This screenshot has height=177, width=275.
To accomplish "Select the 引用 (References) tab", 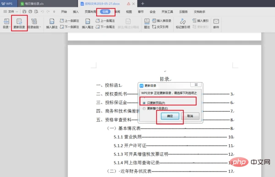I will pos(105,12).
